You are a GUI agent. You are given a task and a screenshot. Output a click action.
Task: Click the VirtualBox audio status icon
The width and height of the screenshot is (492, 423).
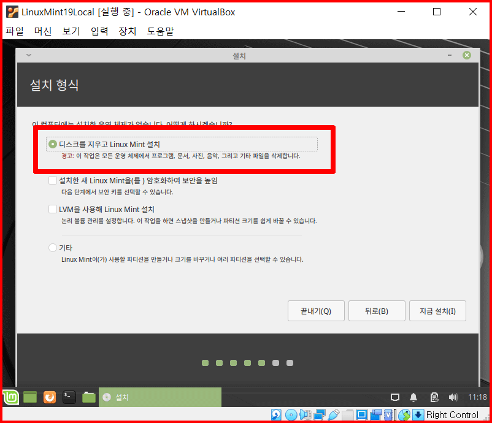(x=305, y=415)
